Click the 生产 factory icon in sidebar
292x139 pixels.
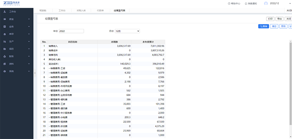[x=4, y=41]
